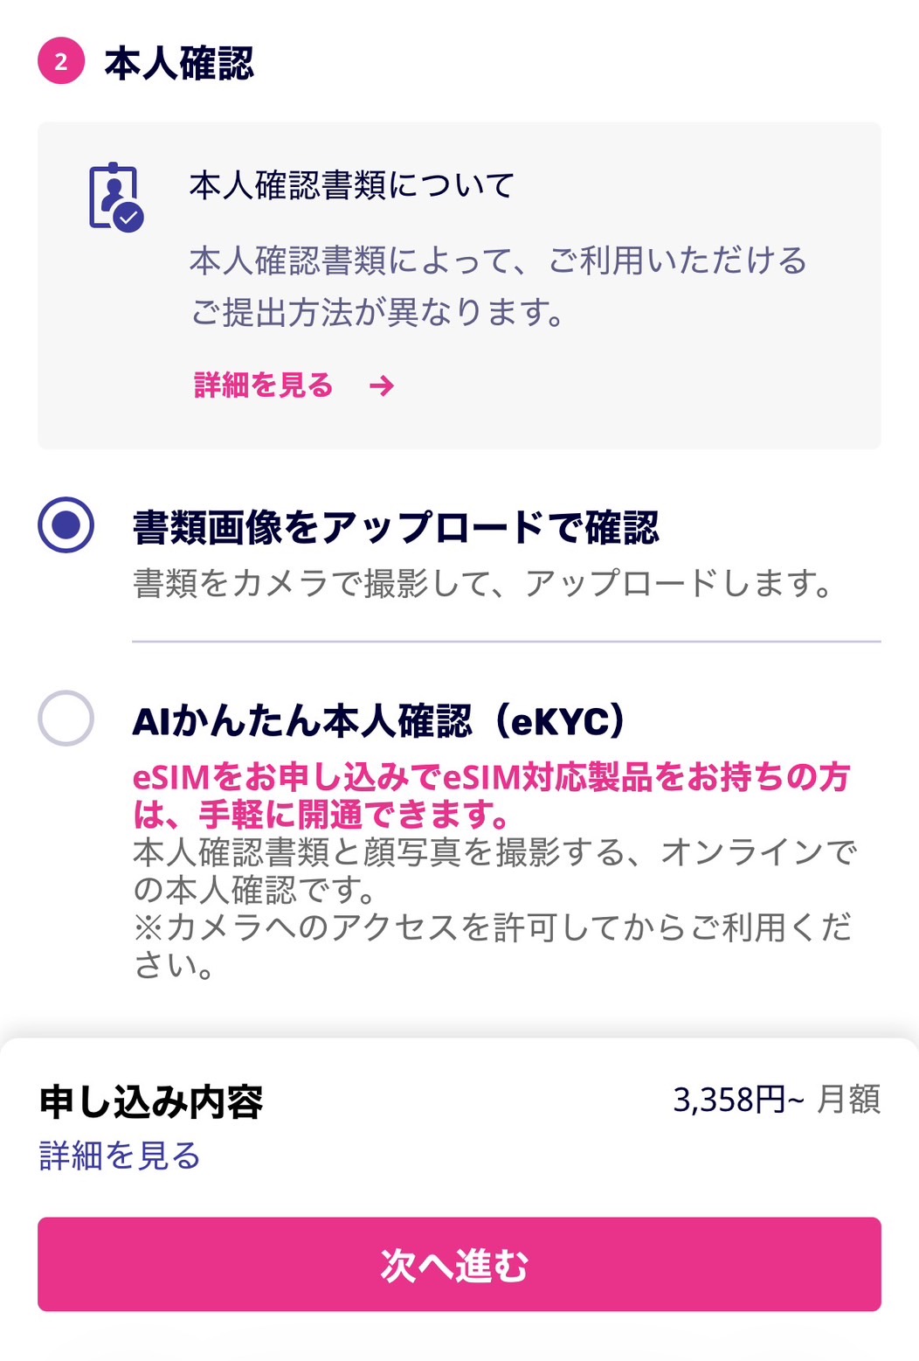Click the ご提出方法が異なります info card description
This screenshot has height=1361, width=919.
pos(498,286)
